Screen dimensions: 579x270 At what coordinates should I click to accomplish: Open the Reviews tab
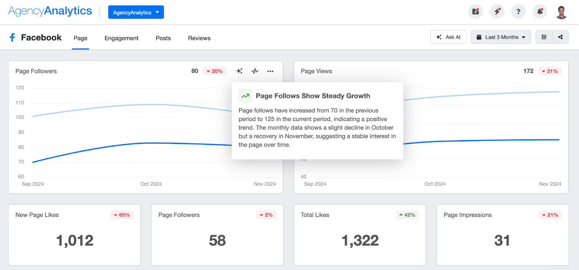199,38
